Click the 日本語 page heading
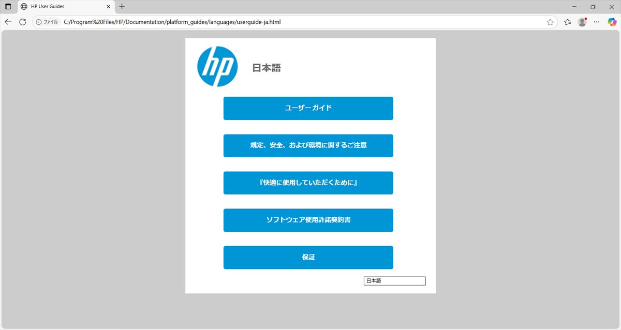621x330 pixels. pyautogui.click(x=267, y=68)
